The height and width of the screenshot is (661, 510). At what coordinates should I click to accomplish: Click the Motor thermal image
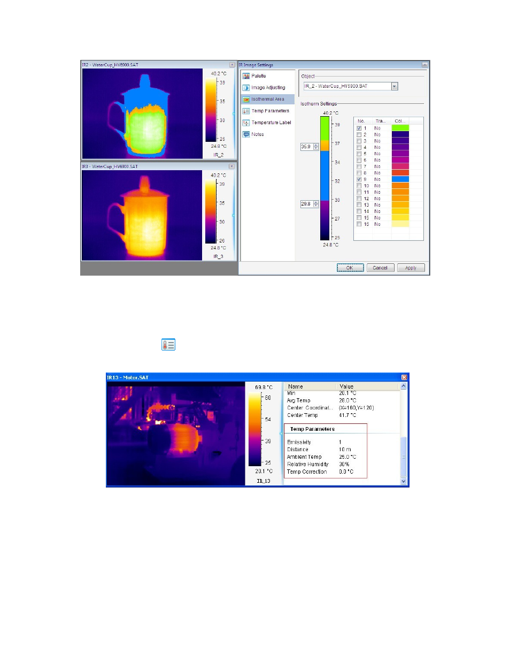point(176,434)
